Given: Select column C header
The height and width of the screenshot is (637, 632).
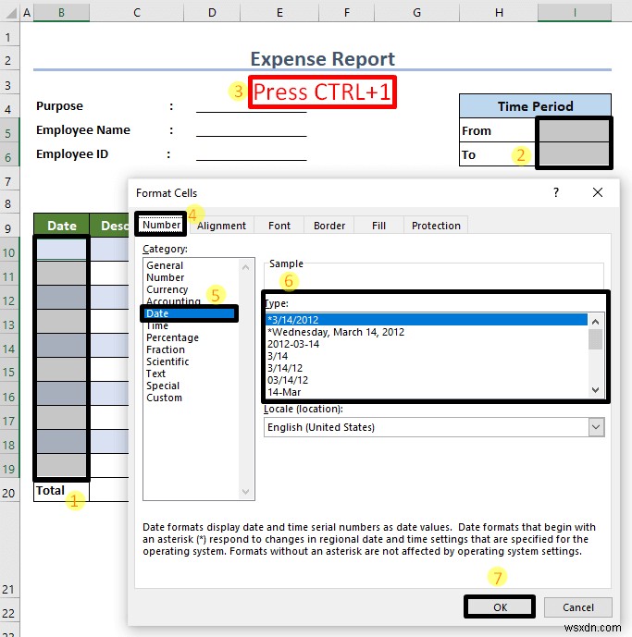Looking at the screenshot, I should point(137,13).
